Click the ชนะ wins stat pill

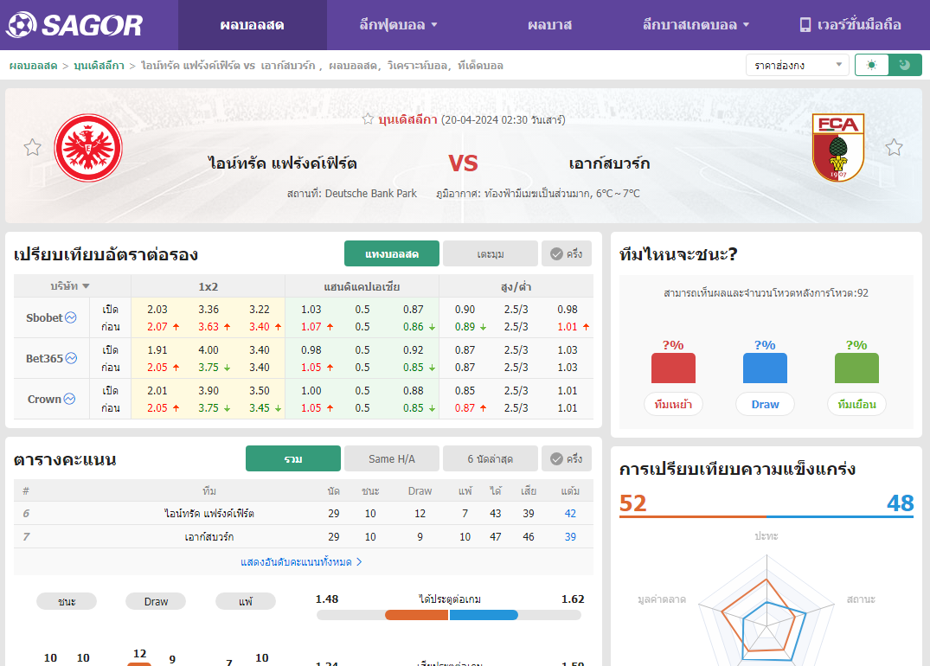click(67, 601)
